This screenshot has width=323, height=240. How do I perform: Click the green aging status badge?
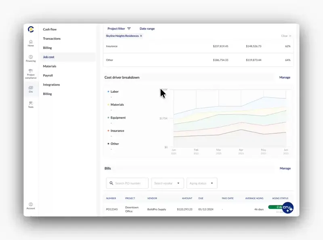(276, 207)
